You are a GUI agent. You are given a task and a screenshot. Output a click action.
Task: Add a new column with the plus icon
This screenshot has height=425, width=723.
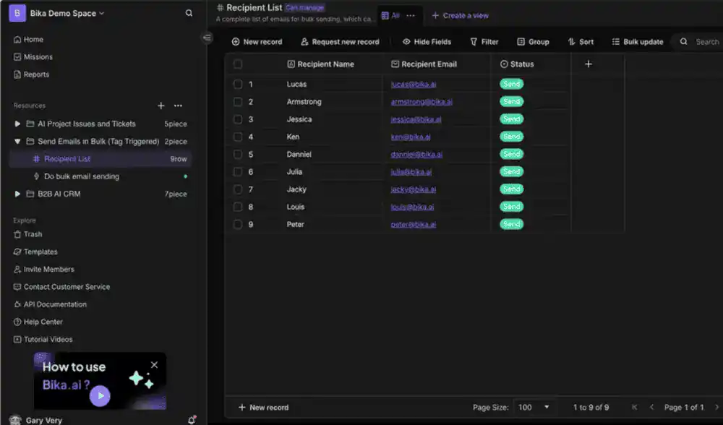(588, 64)
